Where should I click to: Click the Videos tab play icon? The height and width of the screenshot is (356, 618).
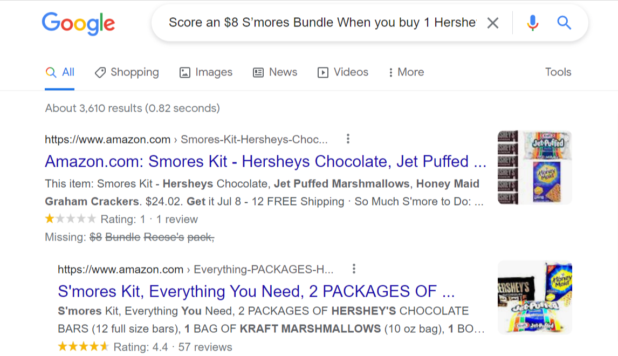tap(324, 72)
